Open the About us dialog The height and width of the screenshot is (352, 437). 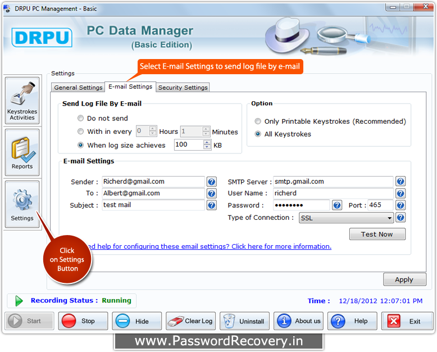[298, 321]
